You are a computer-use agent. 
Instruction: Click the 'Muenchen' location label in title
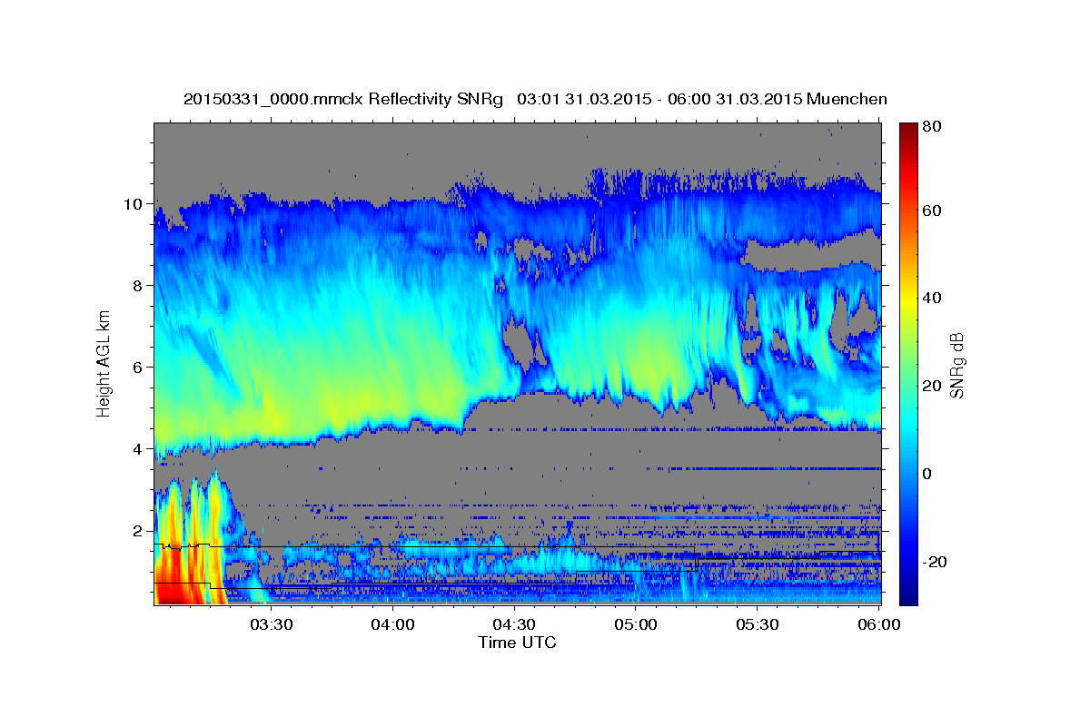point(847,98)
